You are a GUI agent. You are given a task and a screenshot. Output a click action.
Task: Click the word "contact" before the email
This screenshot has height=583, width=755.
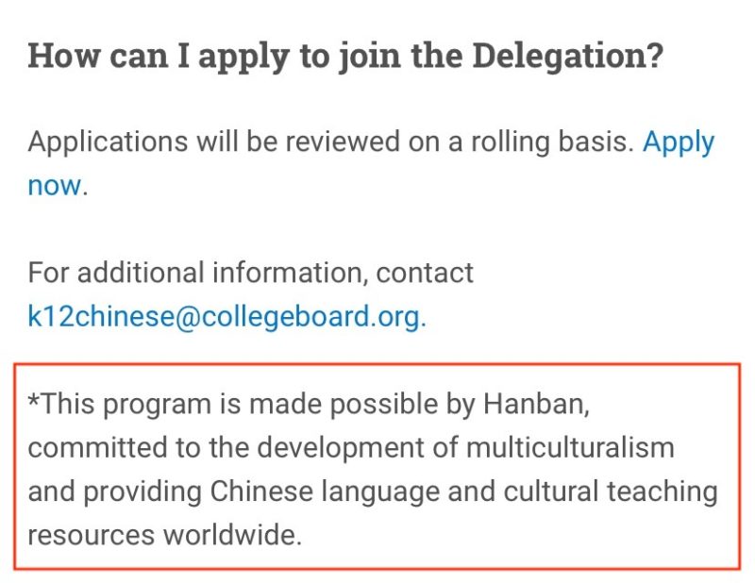click(425, 273)
